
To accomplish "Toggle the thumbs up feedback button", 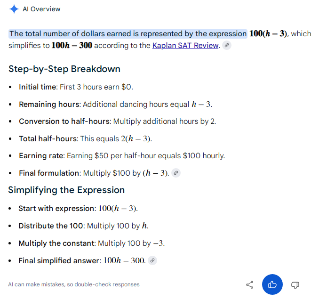I will (272, 284).
